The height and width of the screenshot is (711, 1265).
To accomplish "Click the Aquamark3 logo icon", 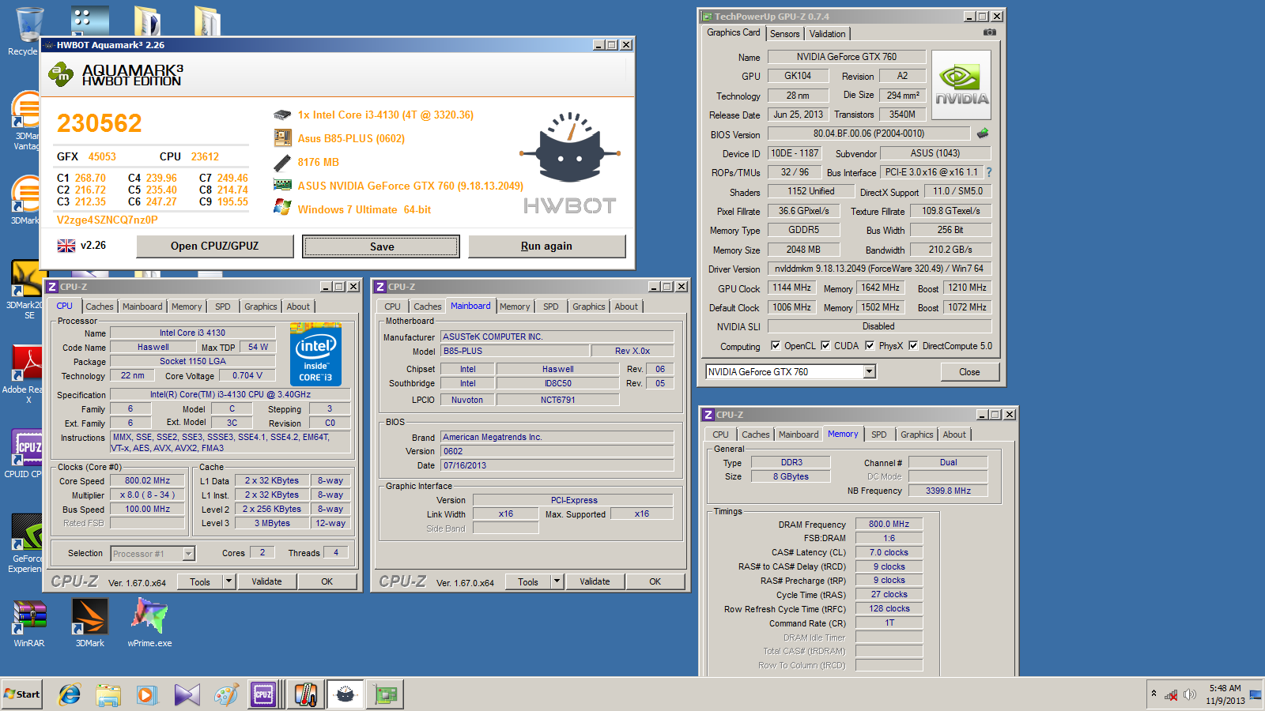I will [x=61, y=74].
